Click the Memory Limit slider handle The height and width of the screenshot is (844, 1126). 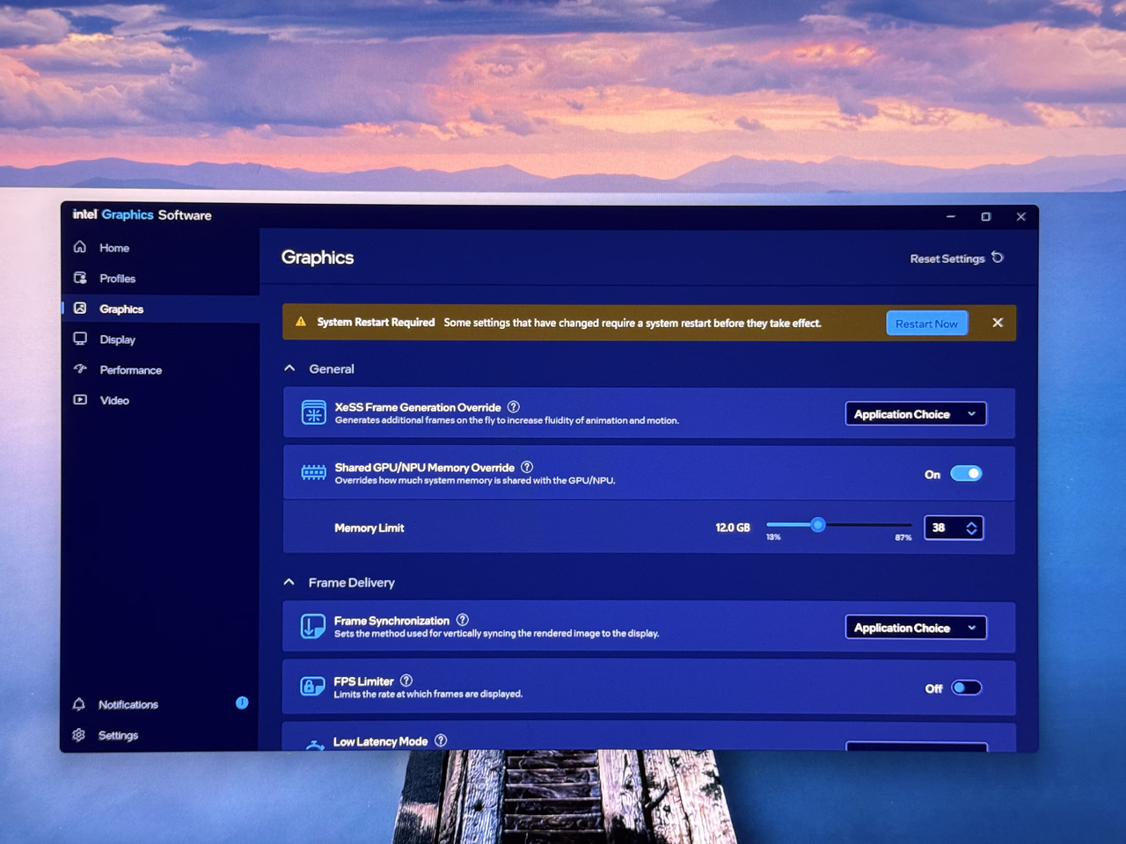click(x=818, y=525)
